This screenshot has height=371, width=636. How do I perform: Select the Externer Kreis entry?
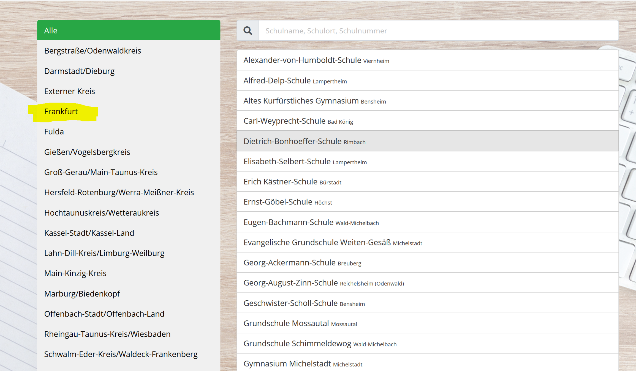tap(69, 91)
